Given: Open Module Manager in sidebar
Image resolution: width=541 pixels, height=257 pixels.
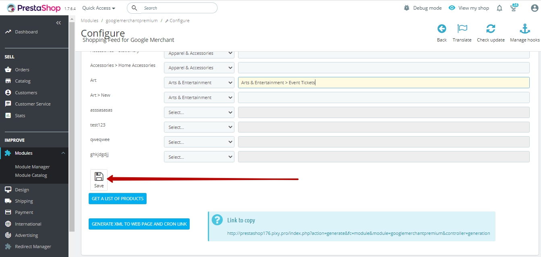Looking at the screenshot, I should (x=32, y=167).
